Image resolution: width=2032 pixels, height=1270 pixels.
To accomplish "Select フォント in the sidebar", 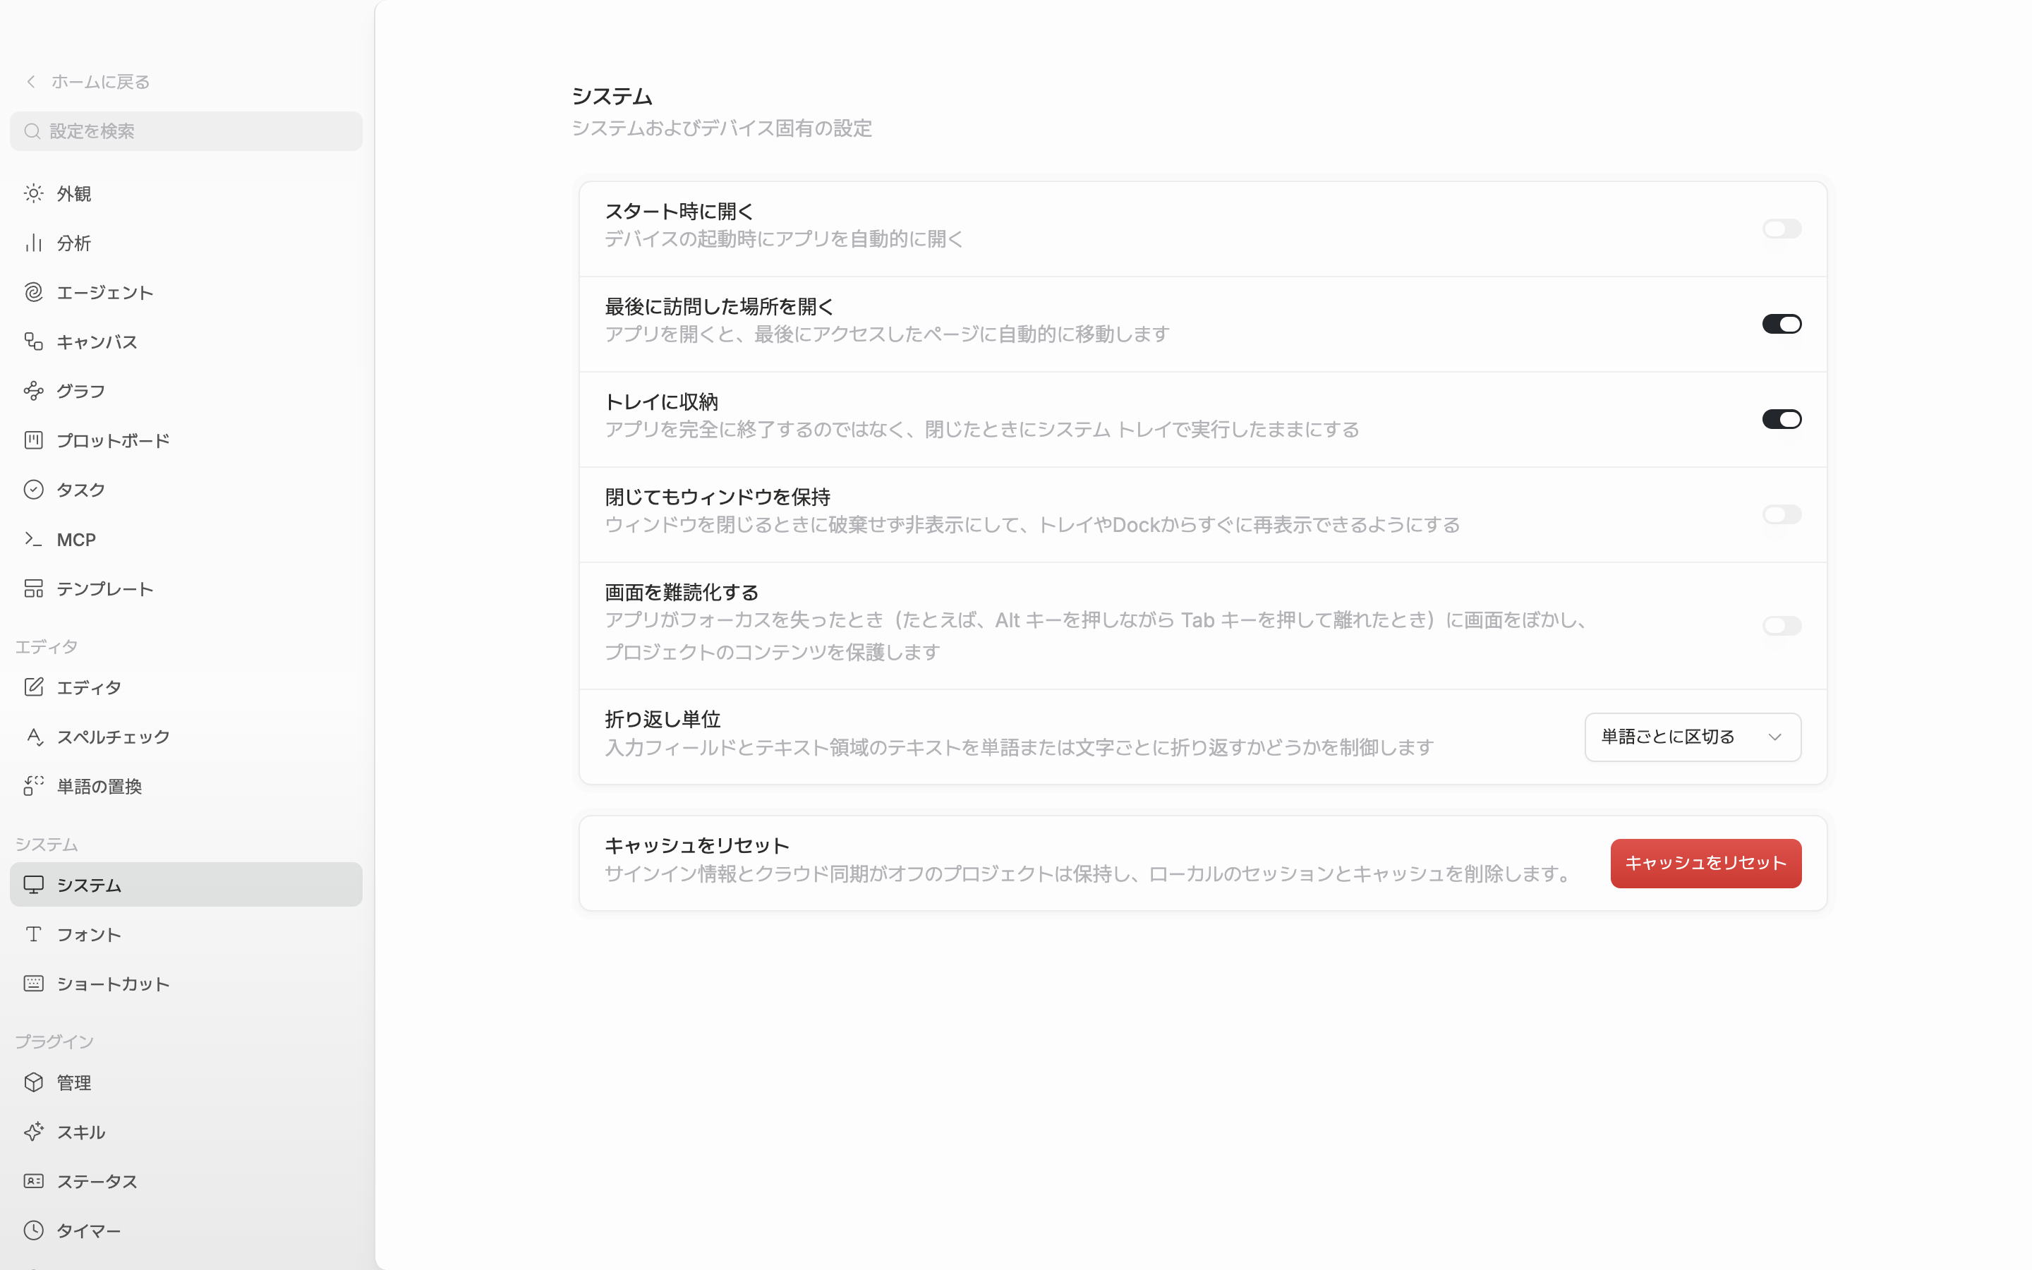I will tap(186, 934).
